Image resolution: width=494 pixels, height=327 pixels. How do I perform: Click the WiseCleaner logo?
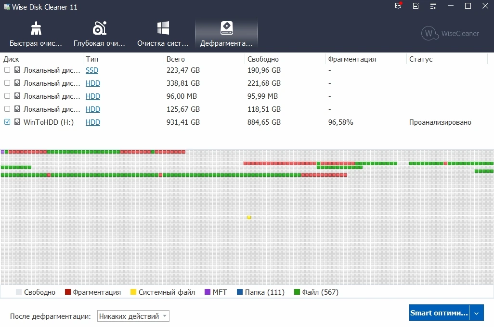click(x=450, y=33)
